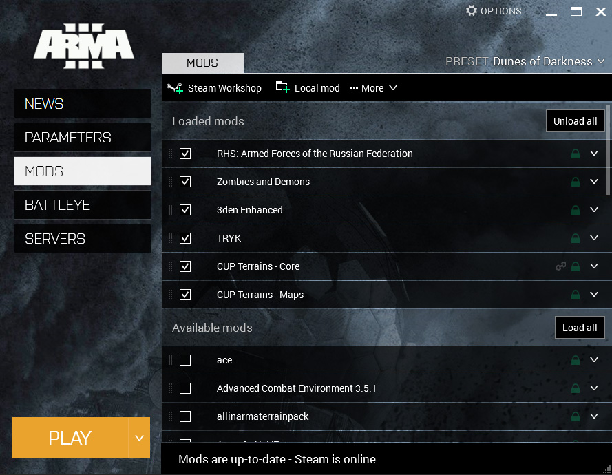Screen dimensions: 612x475
Task: Expand details for the 3den Enhanced mod
Action: tap(594, 210)
